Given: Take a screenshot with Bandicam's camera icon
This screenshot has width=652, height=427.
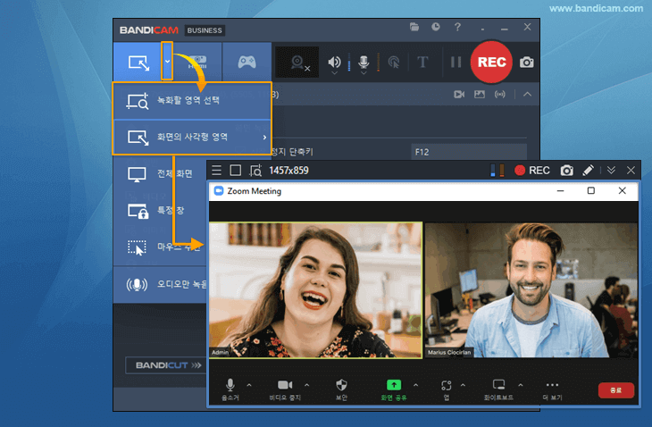Looking at the screenshot, I should (x=528, y=63).
